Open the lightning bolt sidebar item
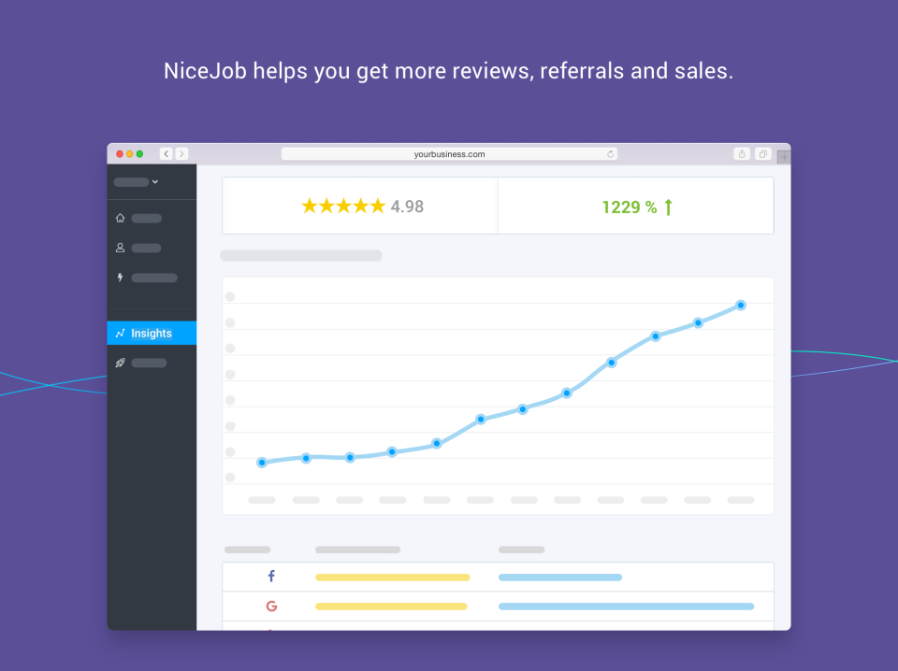The image size is (898, 671). pyautogui.click(x=121, y=278)
